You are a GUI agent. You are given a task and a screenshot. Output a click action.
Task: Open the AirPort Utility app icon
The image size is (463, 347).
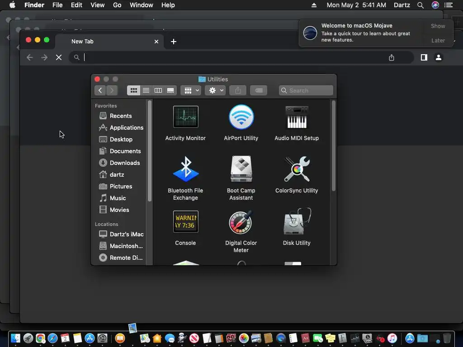(x=241, y=117)
